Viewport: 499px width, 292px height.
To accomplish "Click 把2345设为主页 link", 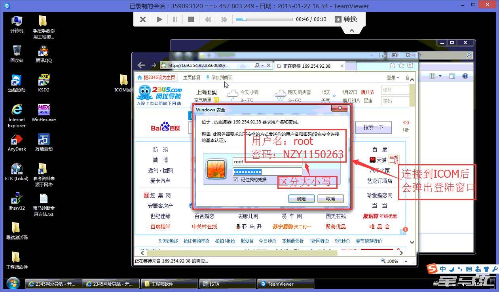I will point(156,78).
